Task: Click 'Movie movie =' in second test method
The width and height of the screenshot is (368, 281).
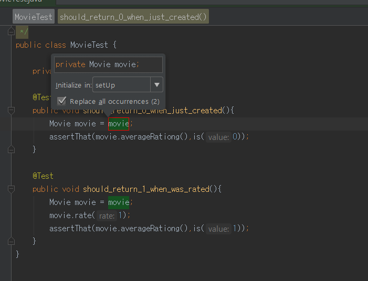Action: click(x=77, y=202)
